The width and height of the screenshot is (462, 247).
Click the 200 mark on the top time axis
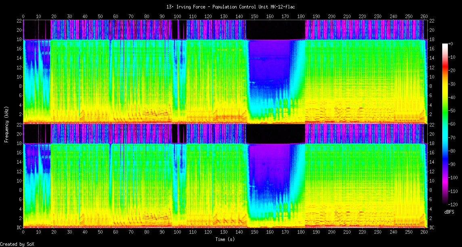click(332, 17)
